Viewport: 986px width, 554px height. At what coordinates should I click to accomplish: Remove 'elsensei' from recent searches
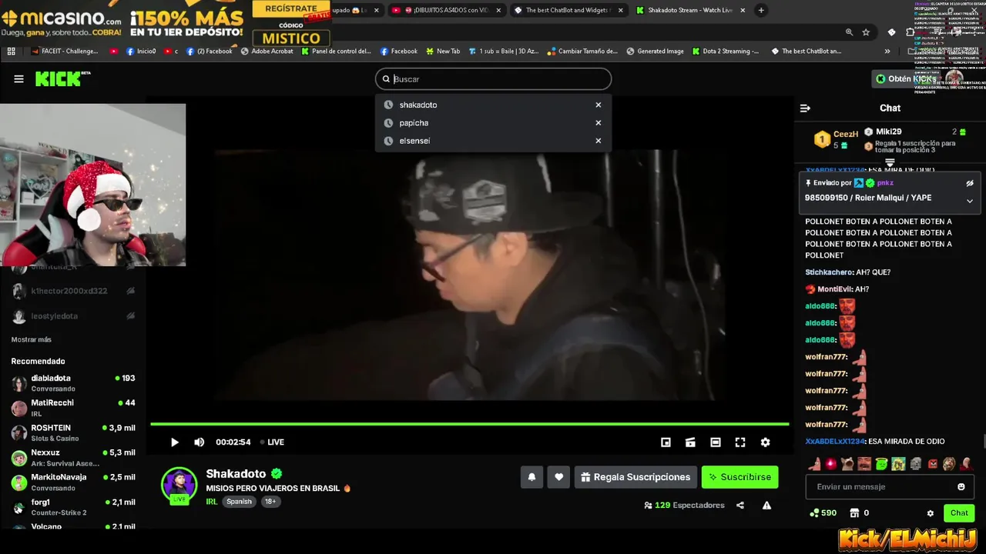click(598, 141)
